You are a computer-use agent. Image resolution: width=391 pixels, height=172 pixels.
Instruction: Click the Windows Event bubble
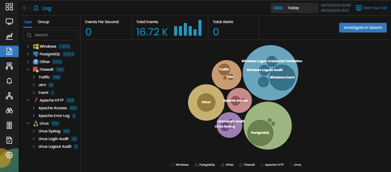click(x=282, y=77)
